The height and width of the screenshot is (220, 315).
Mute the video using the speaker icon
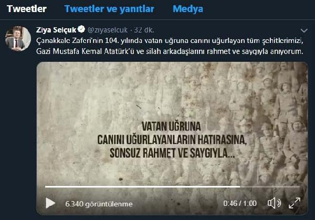tap(274, 203)
